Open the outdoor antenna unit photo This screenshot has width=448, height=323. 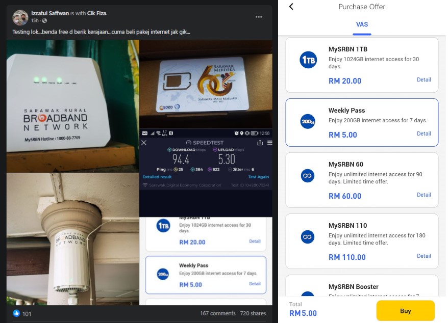point(72,239)
